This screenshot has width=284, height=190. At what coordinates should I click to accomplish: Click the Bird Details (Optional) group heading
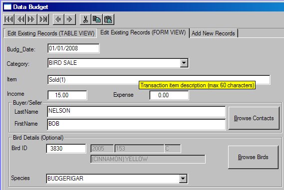(x=38, y=138)
